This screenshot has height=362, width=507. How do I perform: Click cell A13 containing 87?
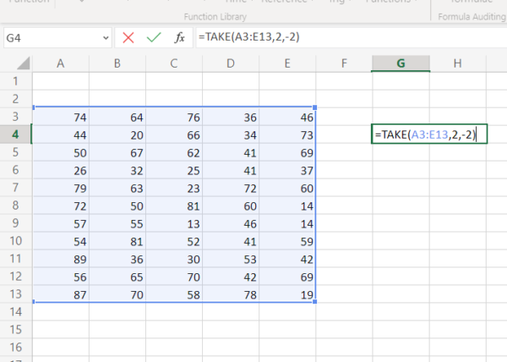coord(61,294)
